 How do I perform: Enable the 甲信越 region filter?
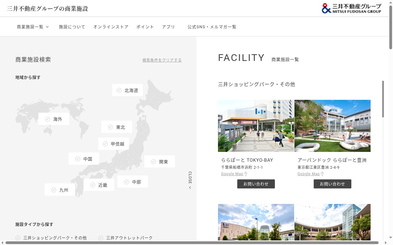pos(114,144)
